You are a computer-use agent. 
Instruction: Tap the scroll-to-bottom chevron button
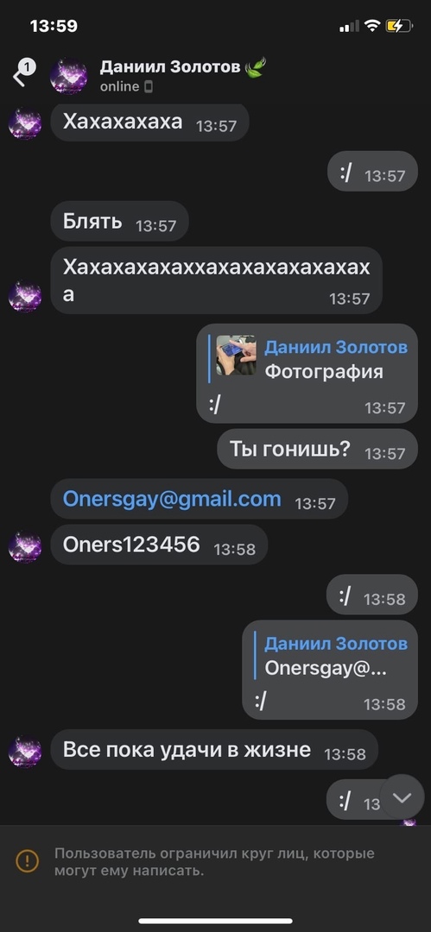pos(402,798)
